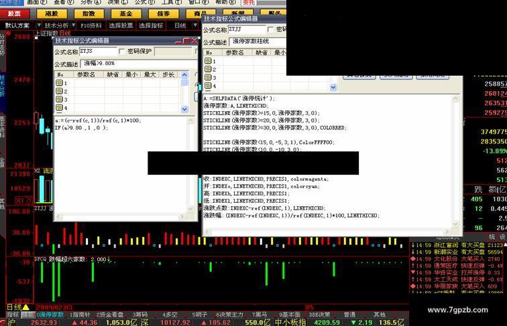
Task: Switch to the 9基本面 indicator tab
Action: [290, 315]
